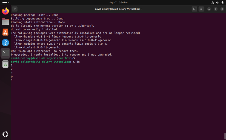
Task: Close the terminal window
Action: [222, 9]
